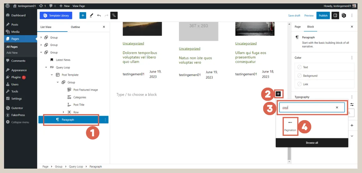Select the Post Title block

point(79,105)
